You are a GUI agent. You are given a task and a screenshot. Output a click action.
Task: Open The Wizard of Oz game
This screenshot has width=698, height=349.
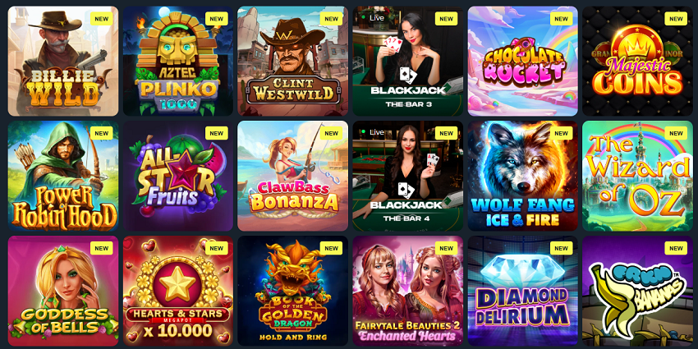pos(637,176)
